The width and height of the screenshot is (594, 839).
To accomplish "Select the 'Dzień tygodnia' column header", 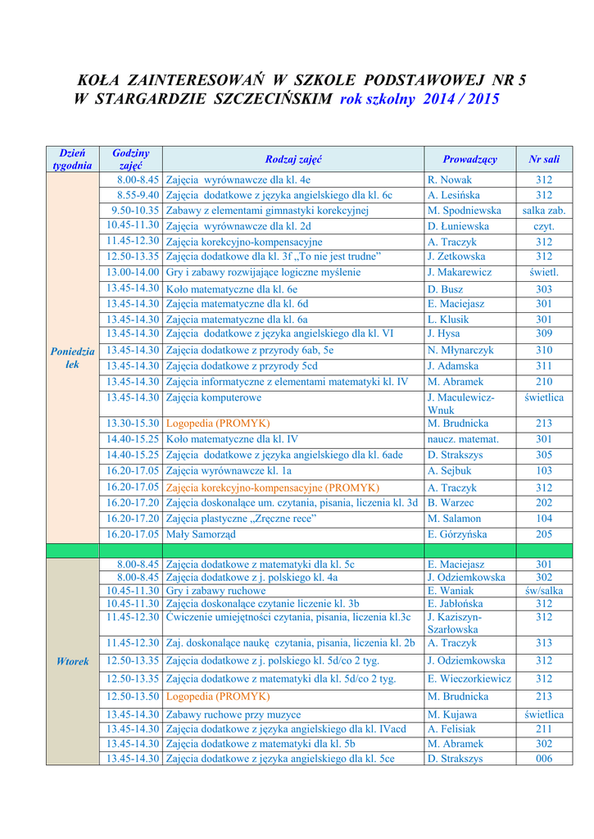I will tap(72, 159).
